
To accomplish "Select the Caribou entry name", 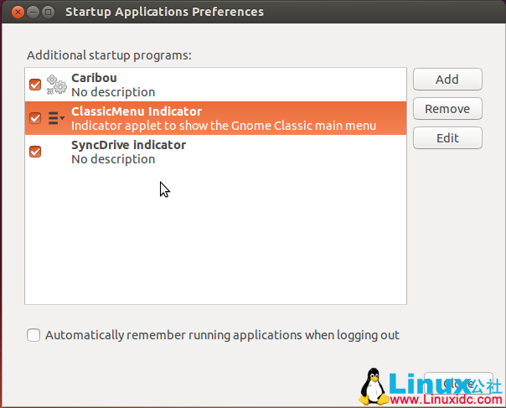I will pyautogui.click(x=95, y=78).
